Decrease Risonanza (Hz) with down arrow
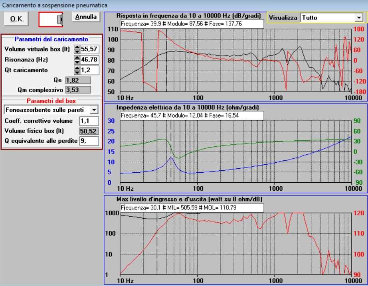368x286 pixels. 77,62
